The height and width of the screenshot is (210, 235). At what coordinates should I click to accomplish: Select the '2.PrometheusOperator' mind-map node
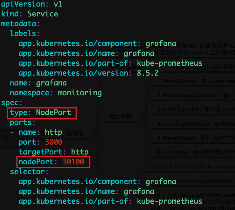(196, 95)
